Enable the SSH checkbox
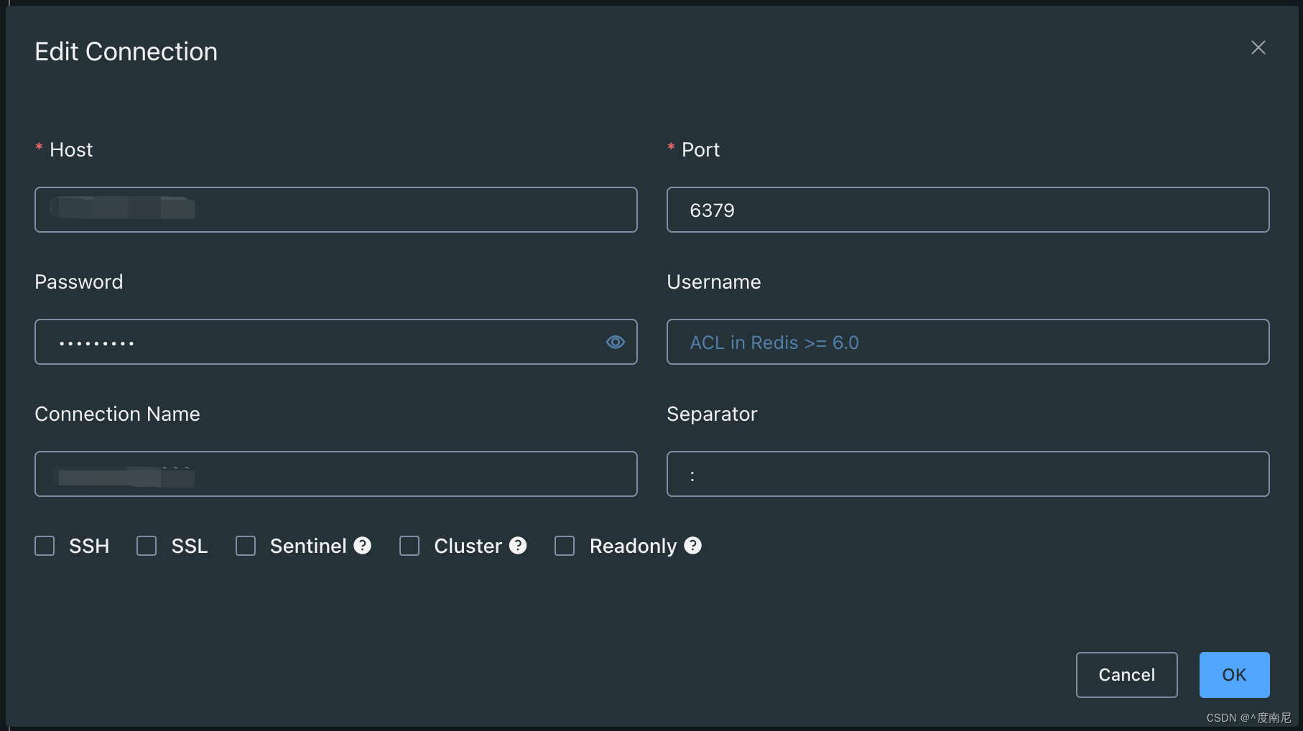Screen dimensions: 1303x731 (45, 546)
